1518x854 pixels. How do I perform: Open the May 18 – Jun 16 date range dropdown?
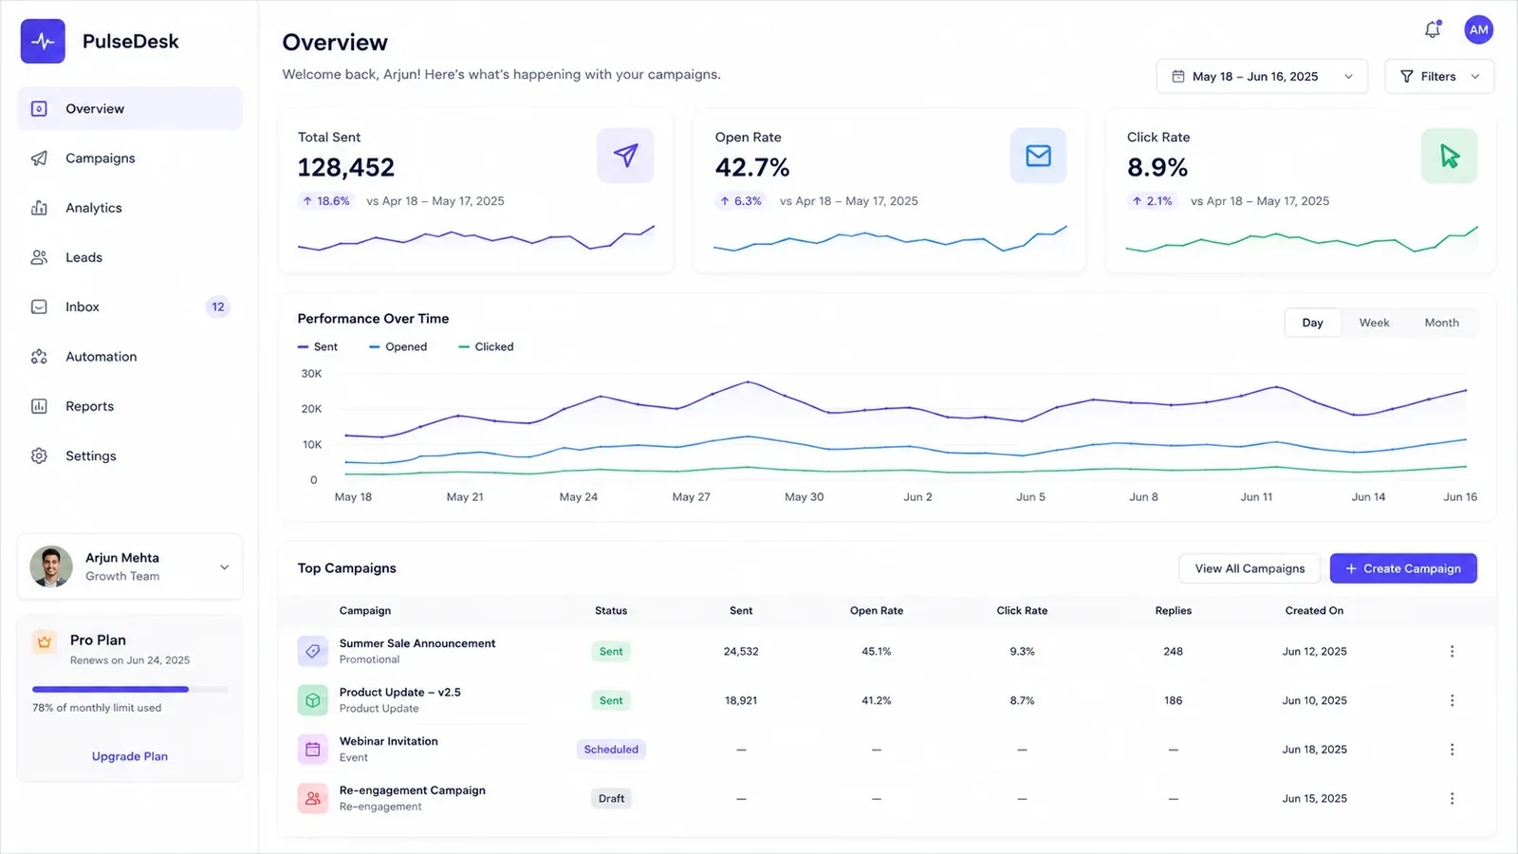pos(1262,76)
